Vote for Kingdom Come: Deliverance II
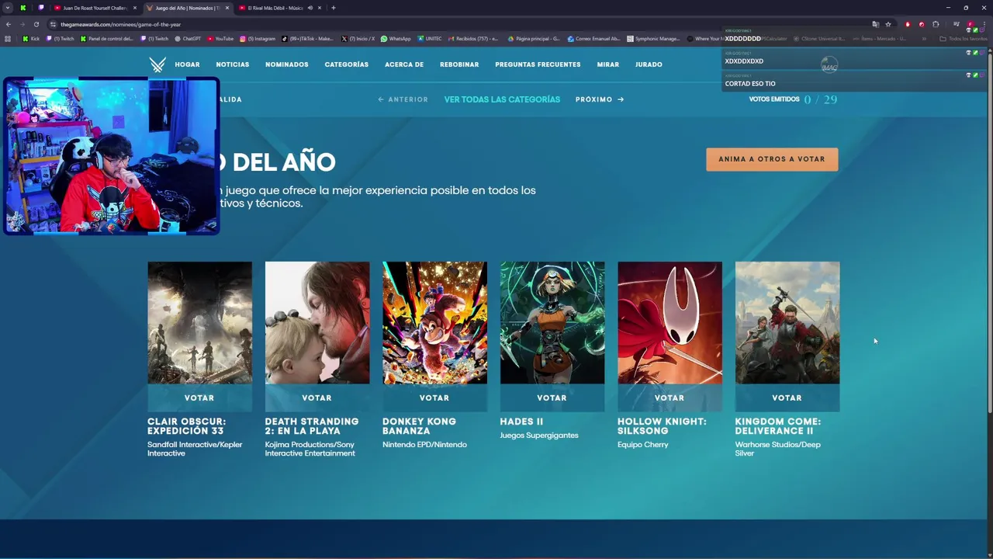The height and width of the screenshot is (559, 993). point(787,398)
